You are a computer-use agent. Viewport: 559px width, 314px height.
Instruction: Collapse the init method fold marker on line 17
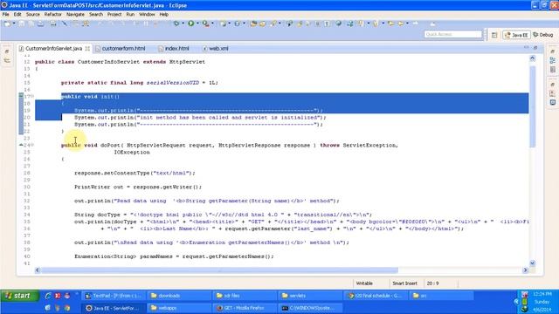tap(32, 97)
